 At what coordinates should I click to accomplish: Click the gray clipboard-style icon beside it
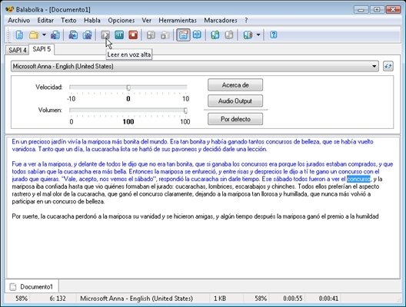[x=165, y=35]
